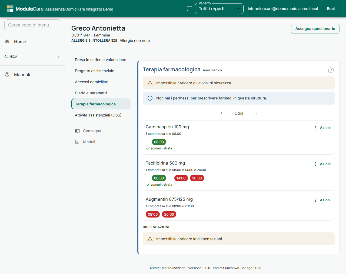The image size is (346, 274).
Task: Go to next day with right chevron
Action: [256, 113]
